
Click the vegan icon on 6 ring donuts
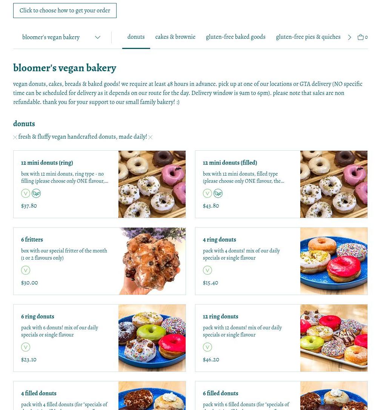tap(26, 347)
